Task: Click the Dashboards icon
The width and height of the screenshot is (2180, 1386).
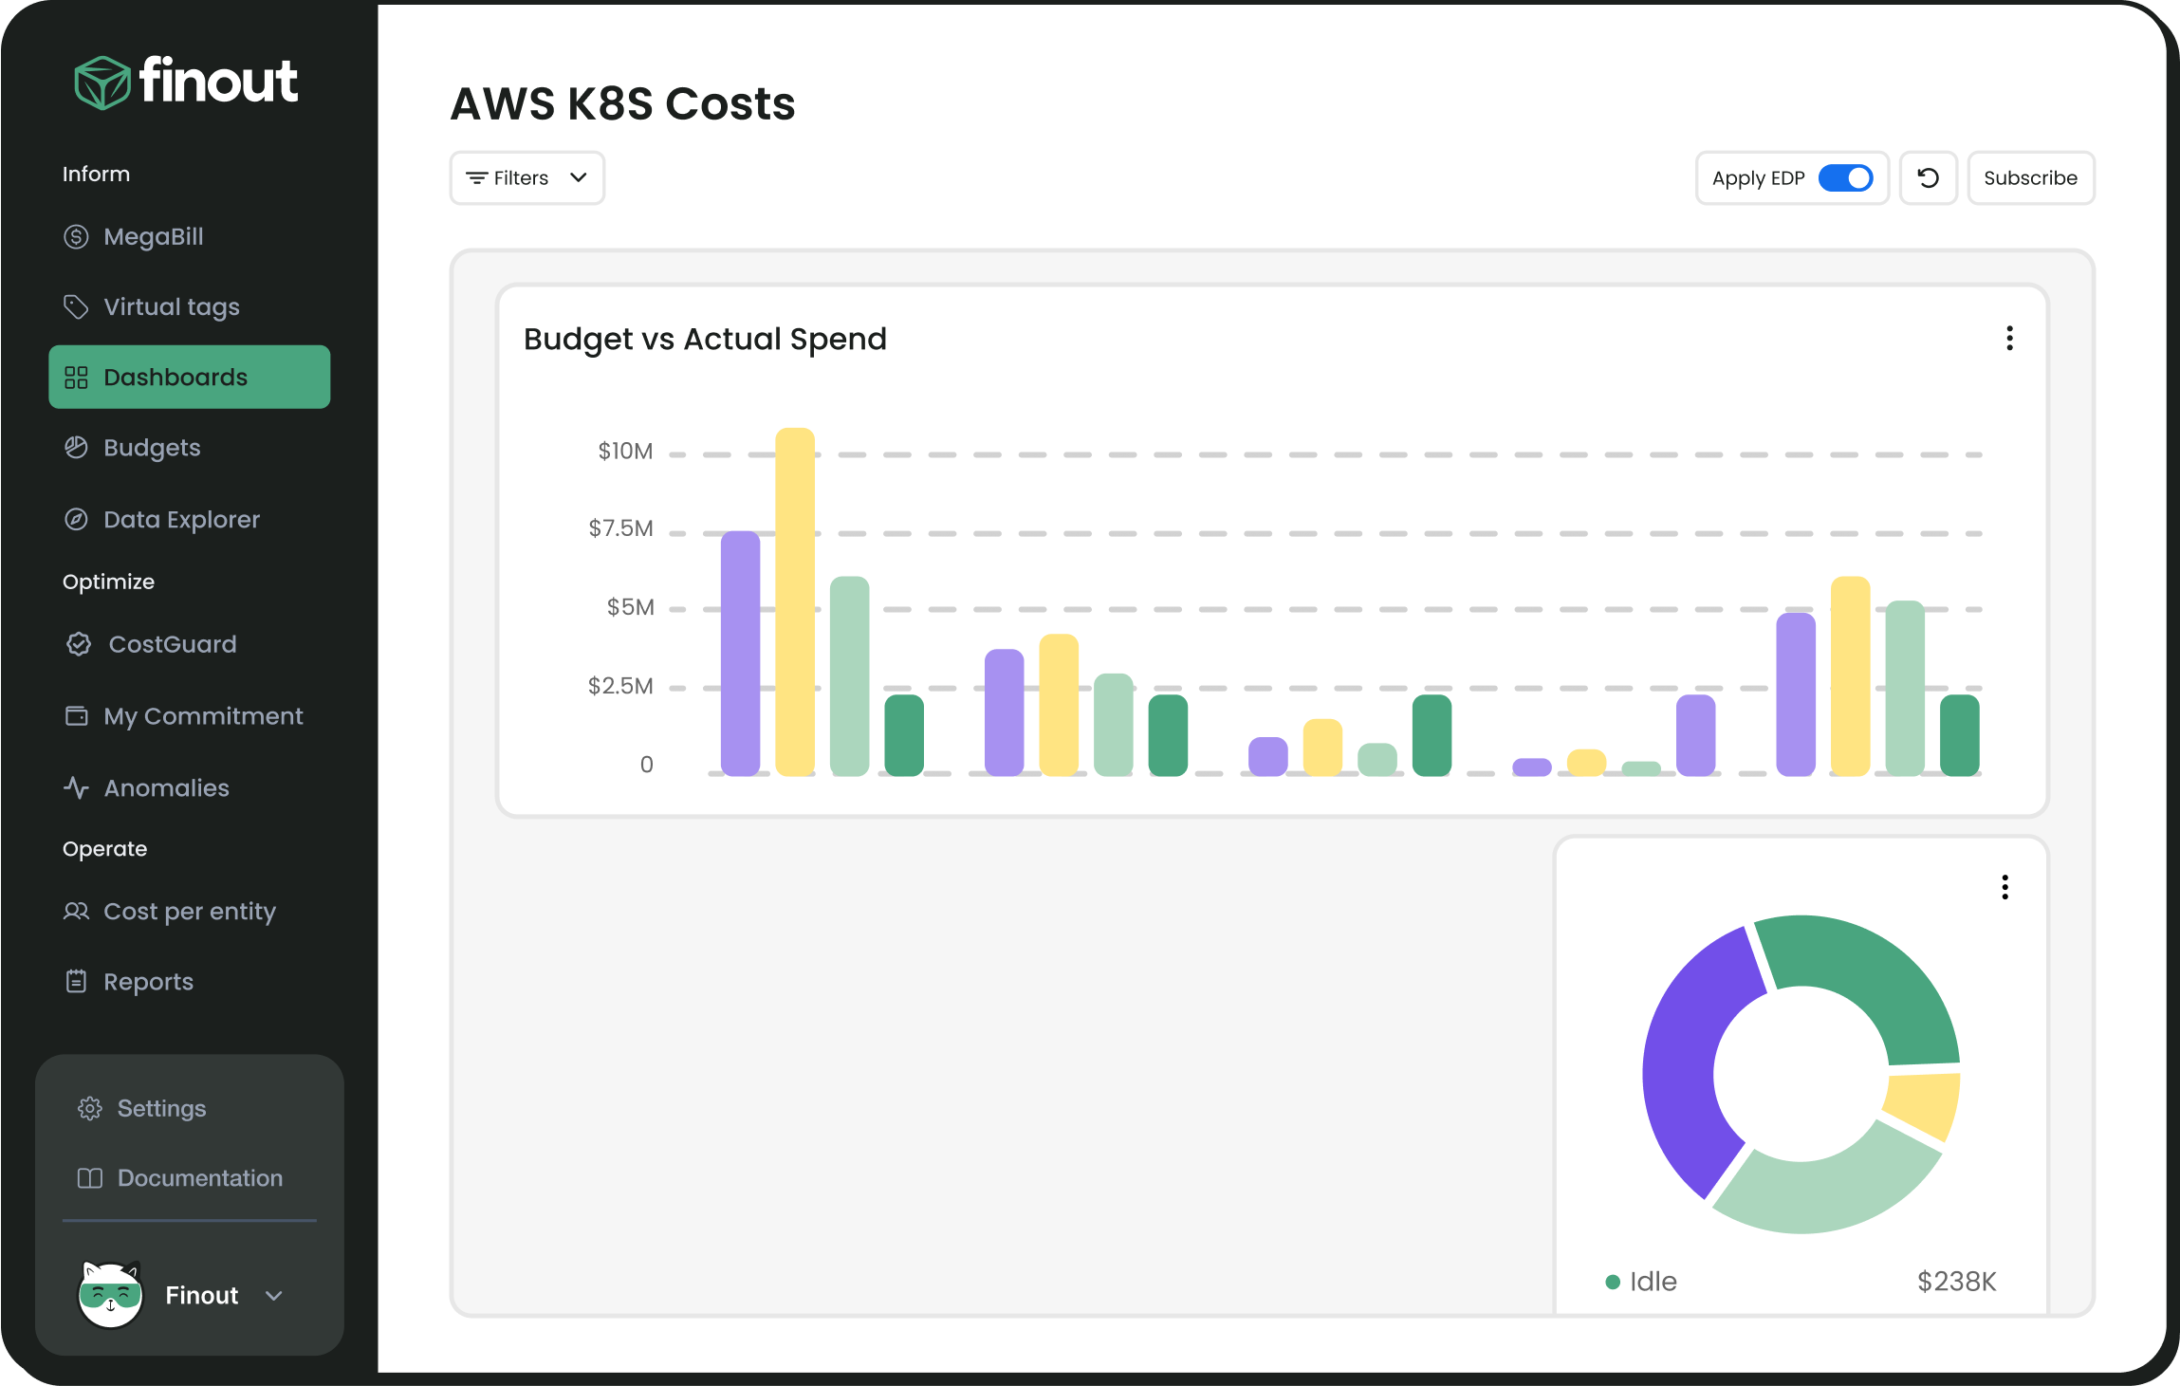Action: click(x=75, y=377)
